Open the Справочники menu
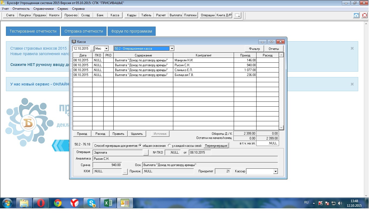The height and width of the screenshot is (213, 372). click(43, 9)
